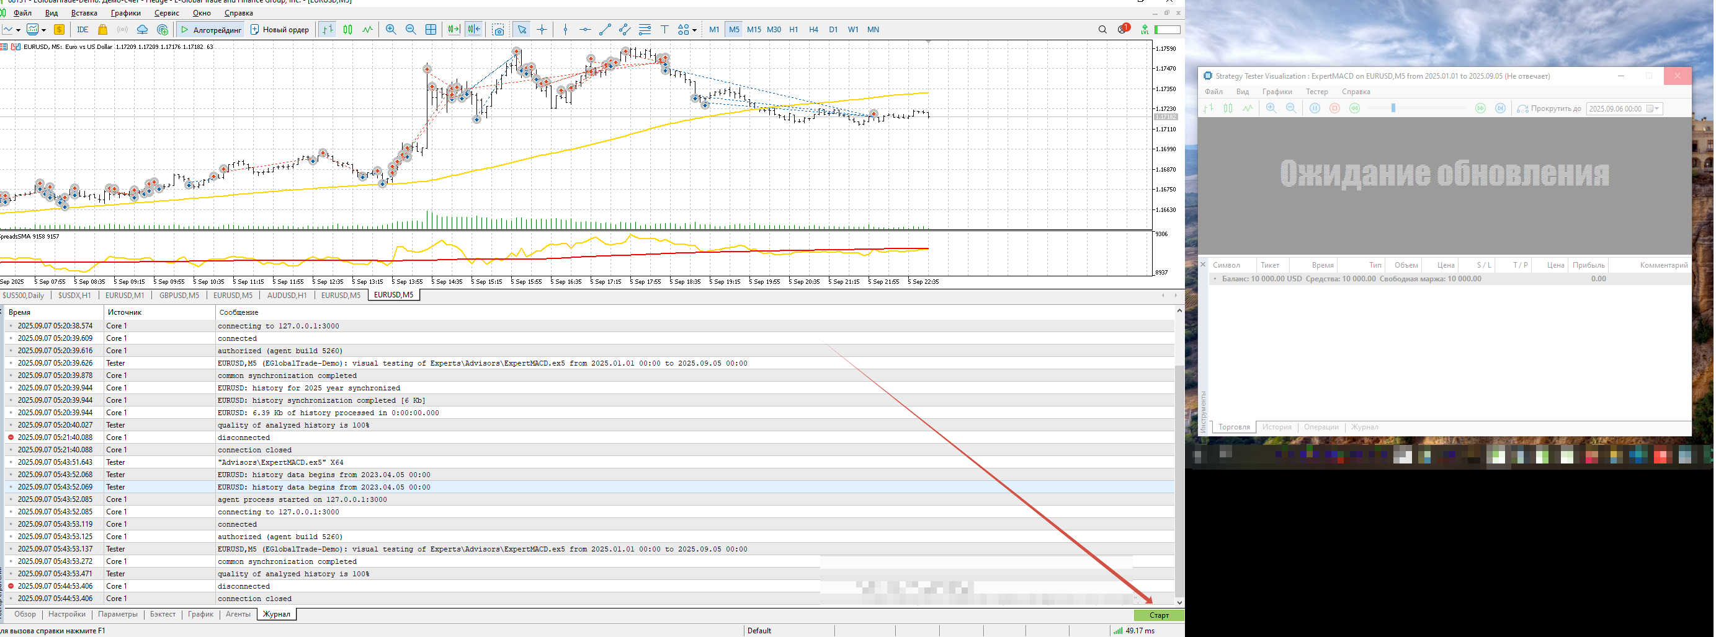This screenshot has height=637, width=1716.
Task: Open the Бэктест tab
Action: (163, 614)
